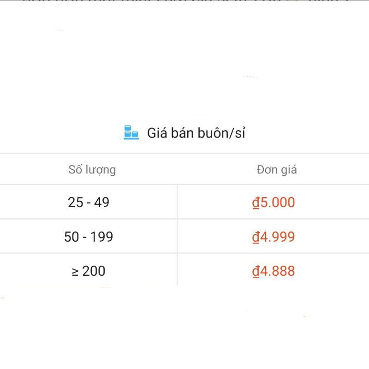
Task: Select the 50 - 199 quantity row
Action: [x=89, y=236]
